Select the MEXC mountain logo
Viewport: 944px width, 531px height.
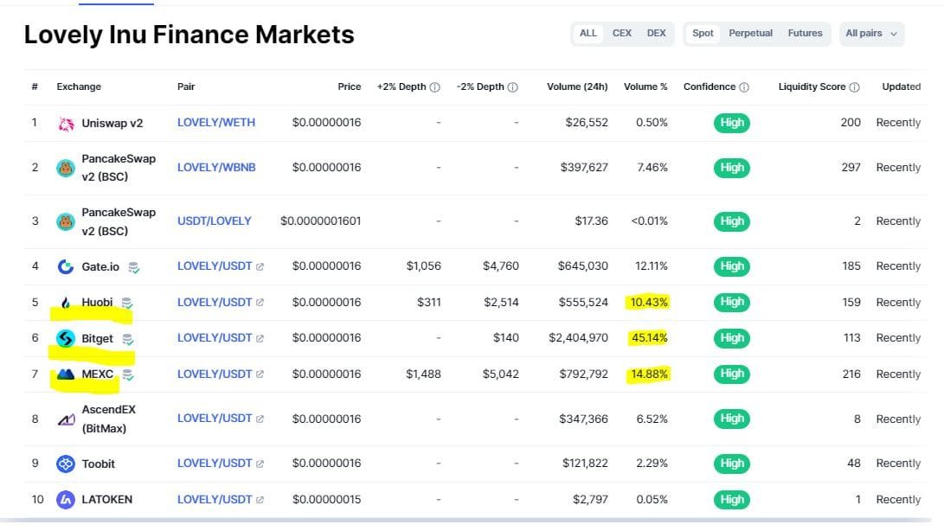[x=65, y=374]
